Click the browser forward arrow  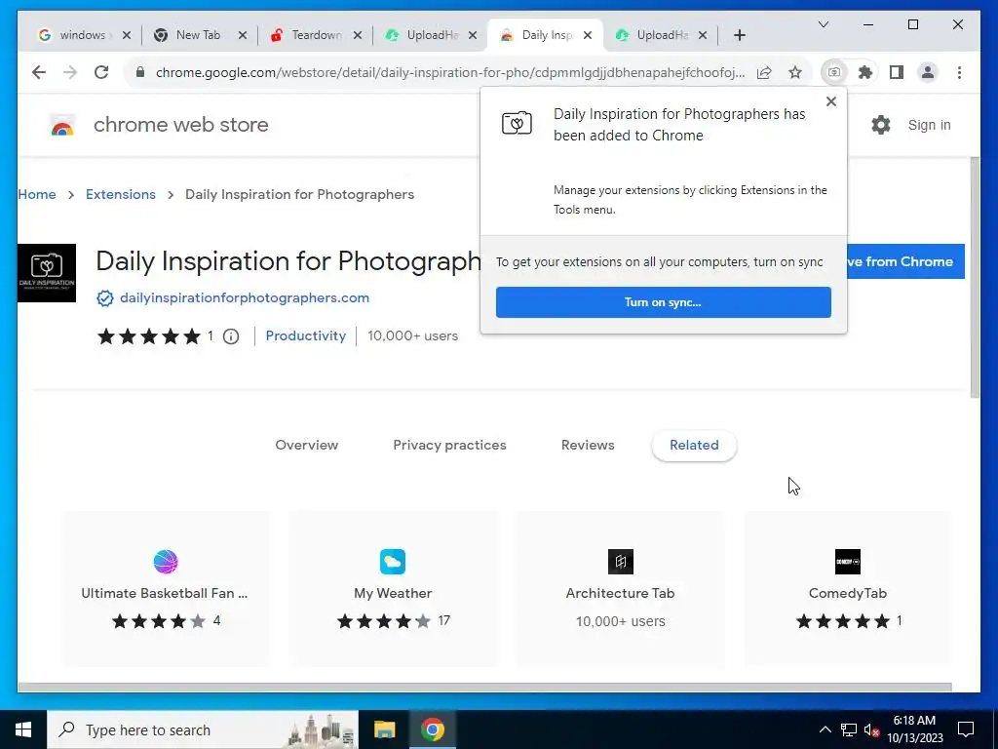(70, 72)
